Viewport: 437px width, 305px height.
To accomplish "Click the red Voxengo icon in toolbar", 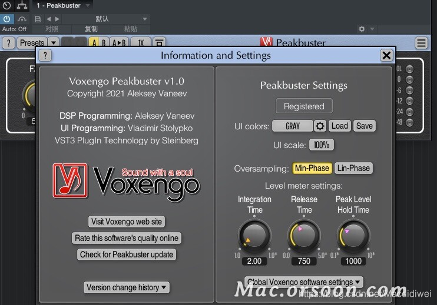I will [x=266, y=42].
